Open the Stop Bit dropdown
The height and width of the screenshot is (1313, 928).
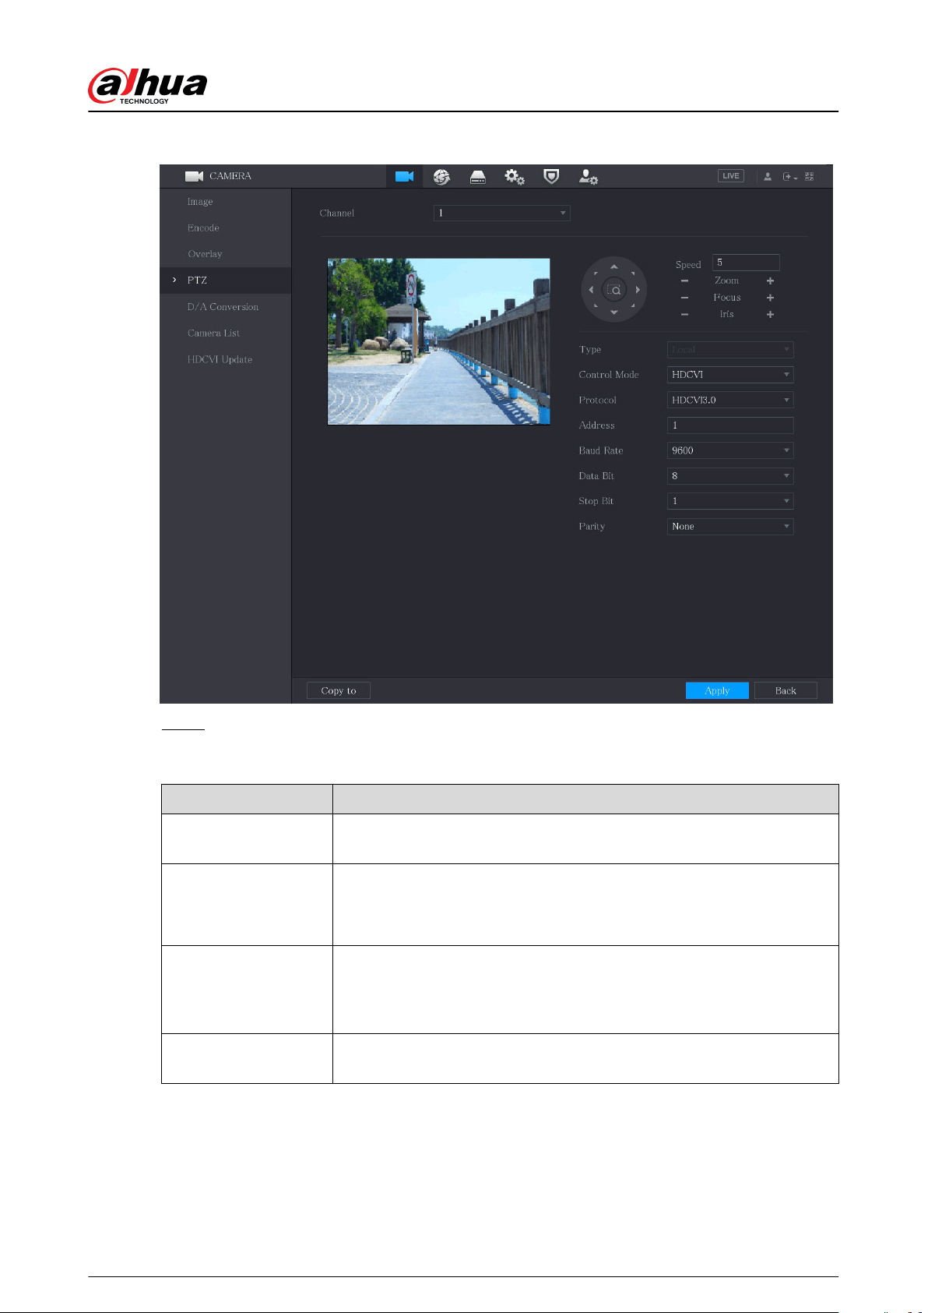tap(730, 501)
